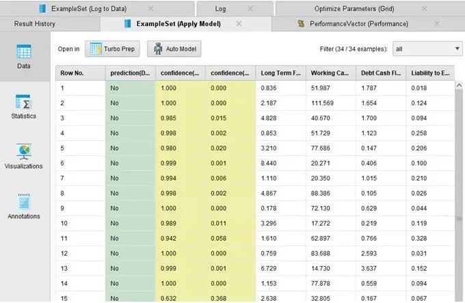
Task: Select Long Term value 6.729
Action: (269, 268)
